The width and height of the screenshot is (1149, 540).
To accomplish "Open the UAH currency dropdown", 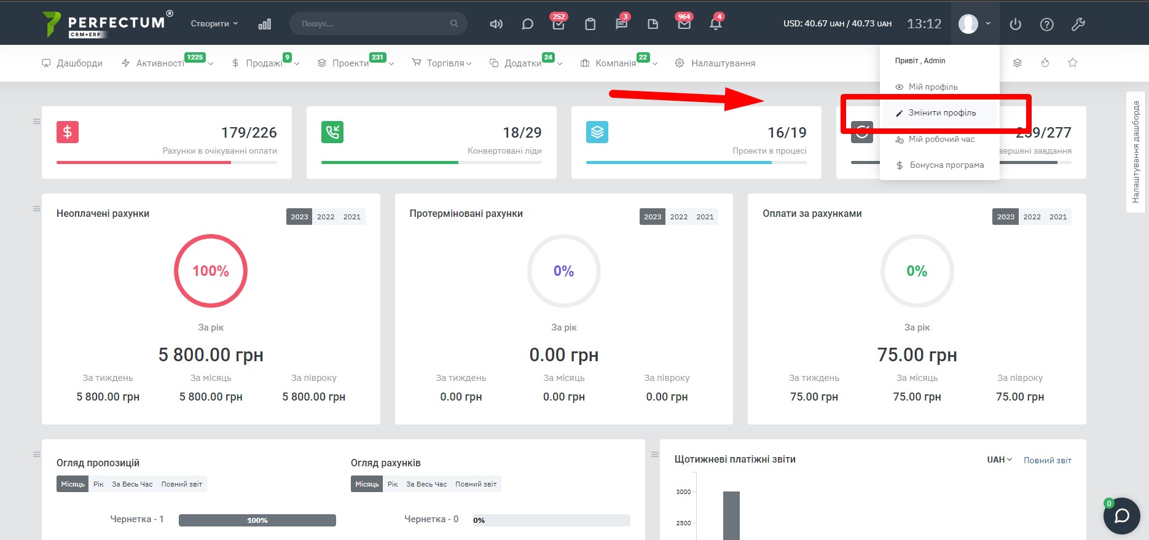I will tap(999, 460).
